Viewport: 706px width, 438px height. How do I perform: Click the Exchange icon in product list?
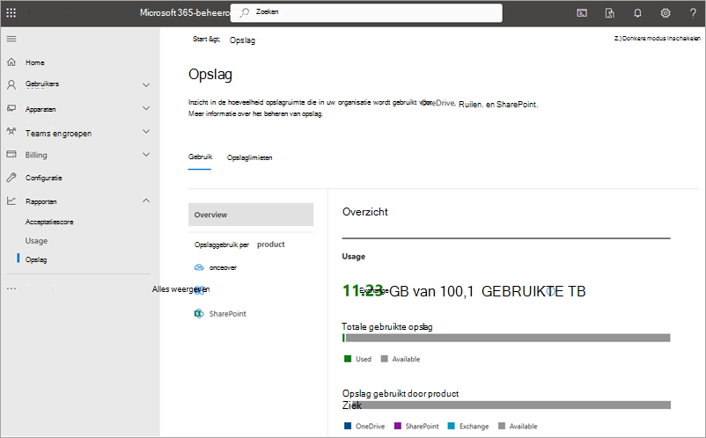point(199,290)
